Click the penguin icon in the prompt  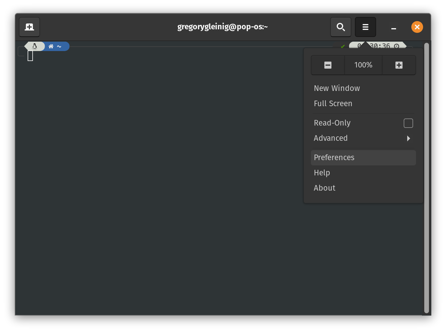point(35,46)
